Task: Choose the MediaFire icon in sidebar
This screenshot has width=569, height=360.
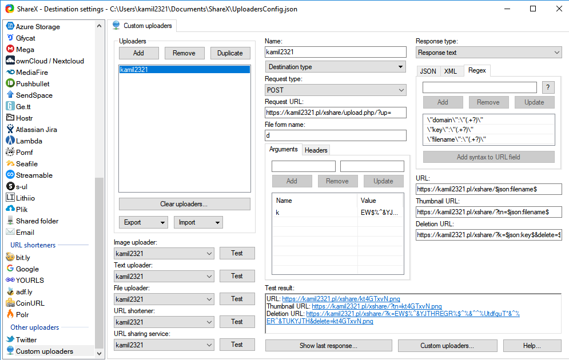Action: [10, 73]
